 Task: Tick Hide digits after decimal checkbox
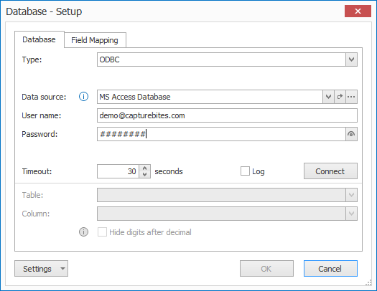pyautogui.click(x=102, y=232)
